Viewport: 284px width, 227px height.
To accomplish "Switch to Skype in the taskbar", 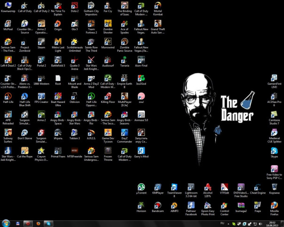I will (48, 224).
